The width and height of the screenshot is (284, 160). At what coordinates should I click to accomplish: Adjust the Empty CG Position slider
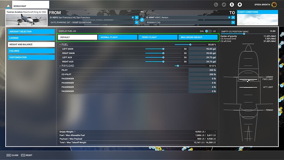coord(244,34)
